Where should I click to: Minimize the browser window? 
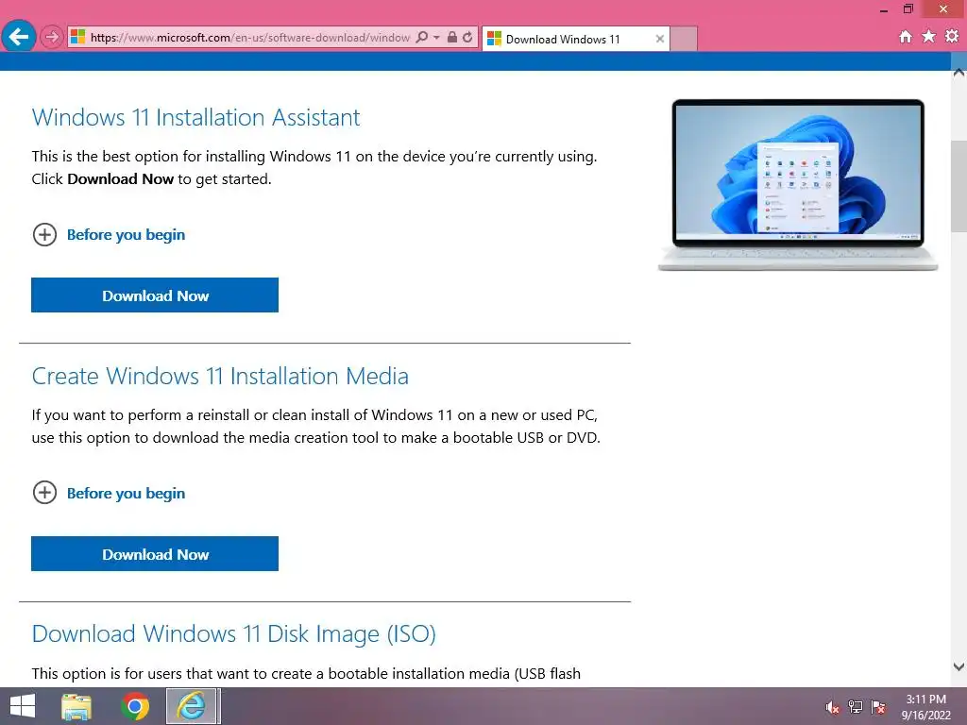[x=884, y=9]
